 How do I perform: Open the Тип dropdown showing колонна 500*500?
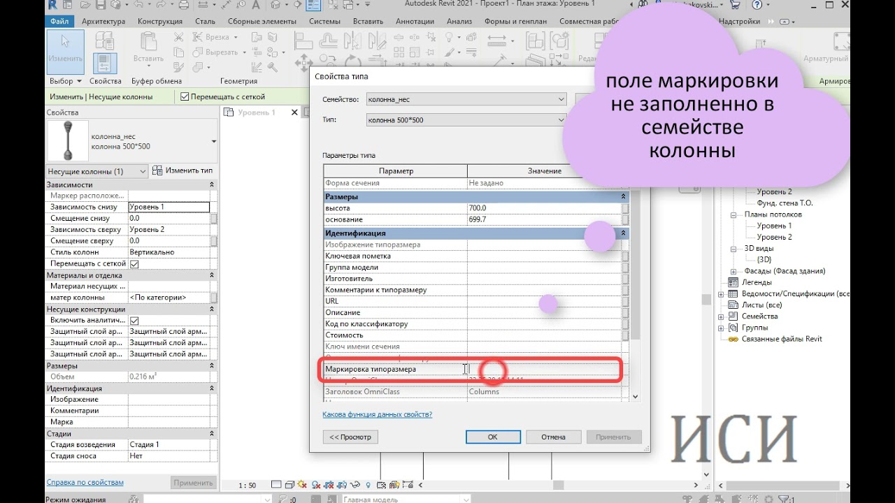coord(561,120)
